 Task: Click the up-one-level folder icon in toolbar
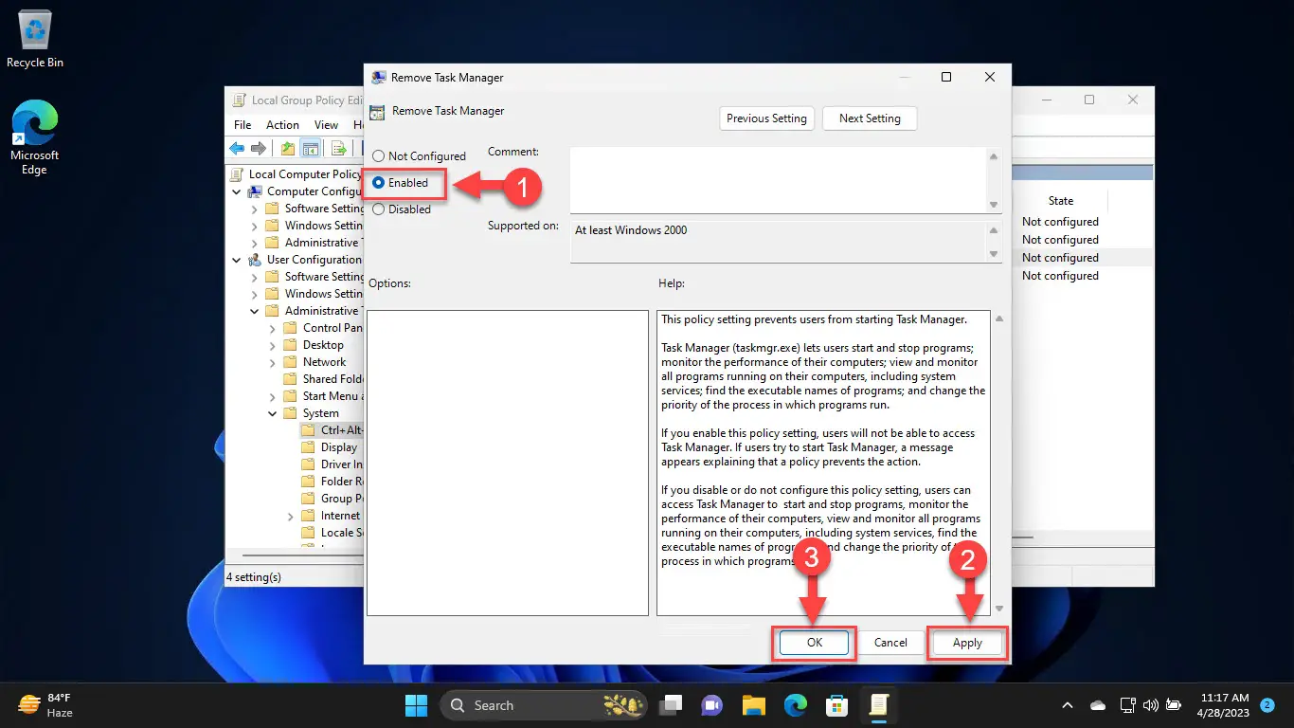coord(288,148)
